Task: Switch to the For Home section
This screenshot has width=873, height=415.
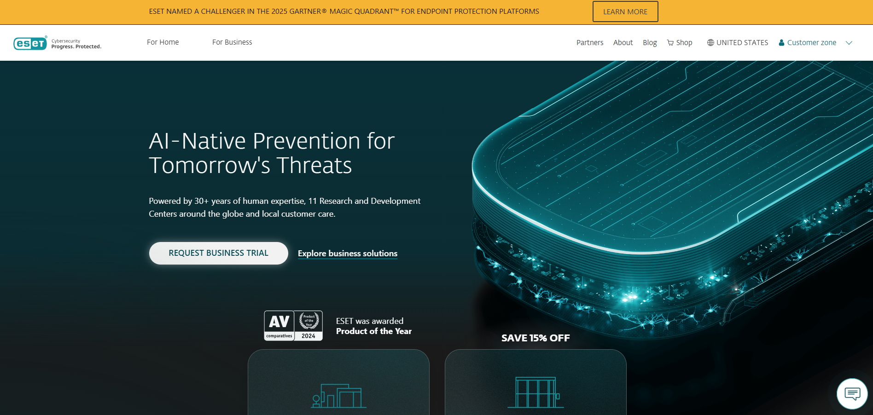Action: click(x=163, y=42)
